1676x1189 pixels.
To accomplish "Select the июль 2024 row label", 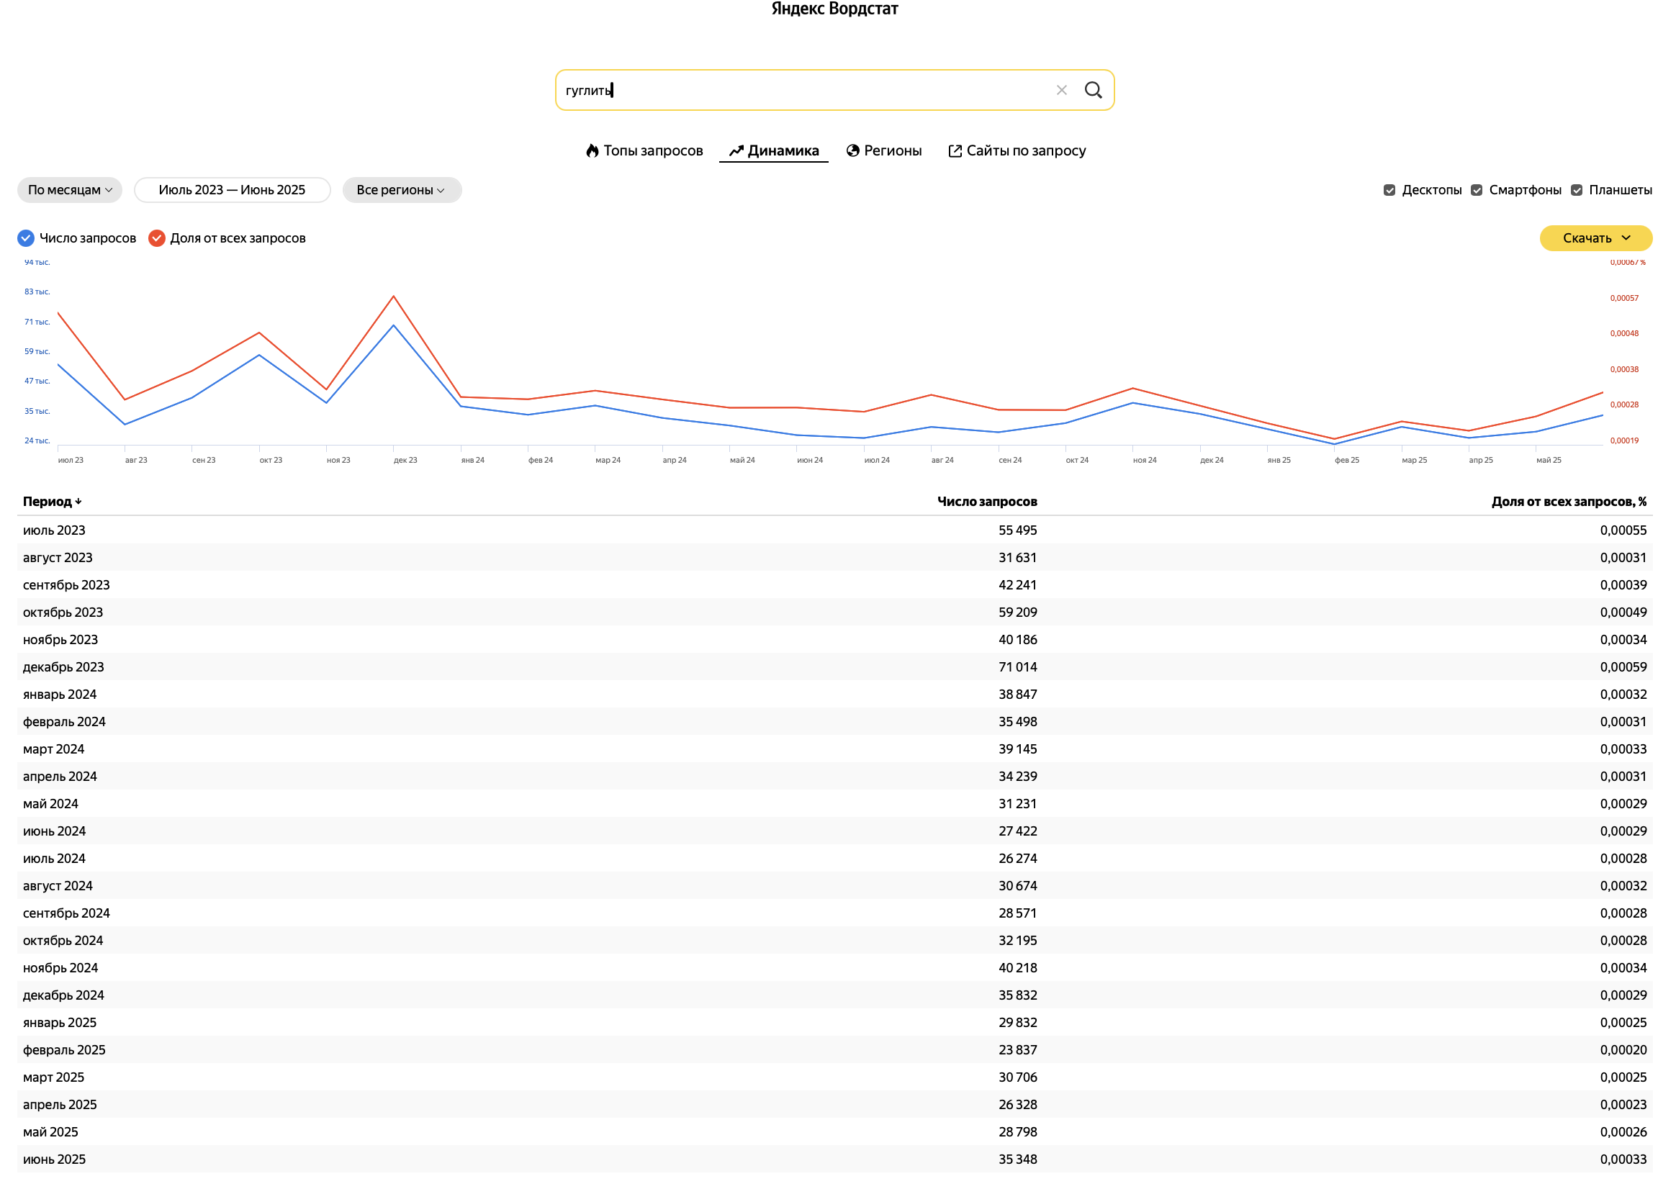I will 54,860.
